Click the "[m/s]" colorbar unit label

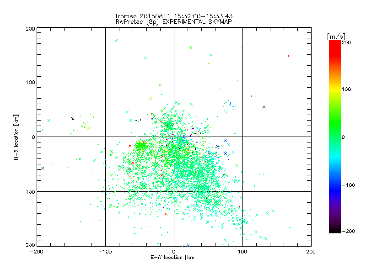336,37
